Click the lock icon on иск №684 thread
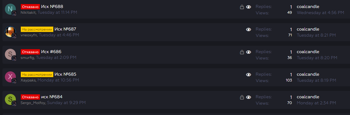The height and width of the screenshot is (115, 350). [242, 97]
